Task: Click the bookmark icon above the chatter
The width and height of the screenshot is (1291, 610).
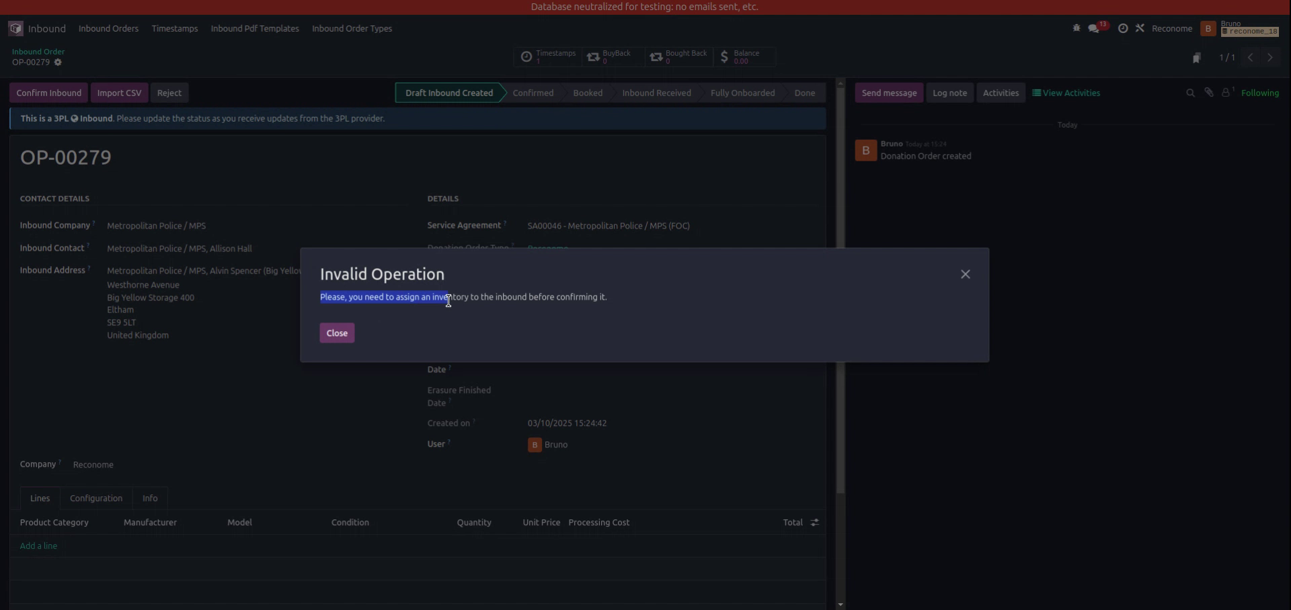Action: [1198, 57]
